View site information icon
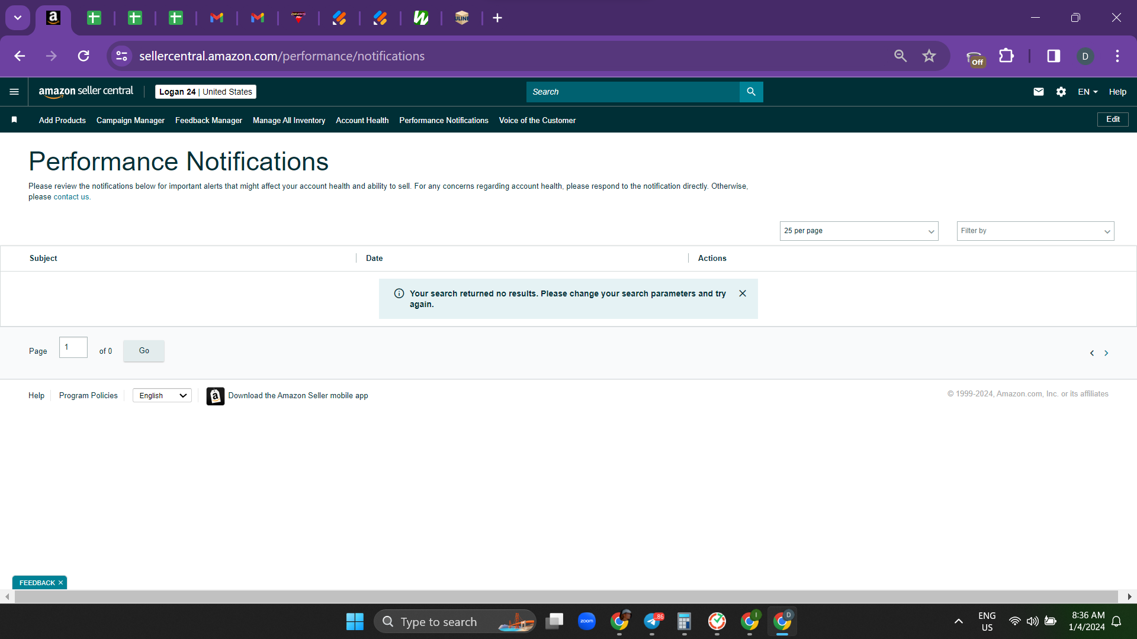 pyautogui.click(x=121, y=56)
